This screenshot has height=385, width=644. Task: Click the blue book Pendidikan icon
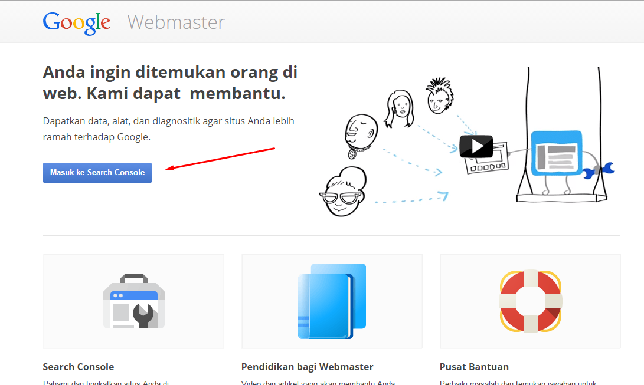332,301
